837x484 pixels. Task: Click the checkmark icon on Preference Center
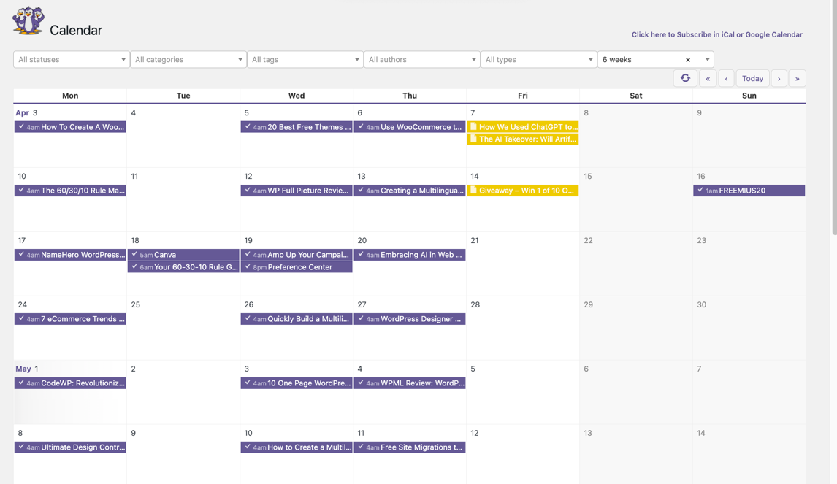(x=248, y=266)
